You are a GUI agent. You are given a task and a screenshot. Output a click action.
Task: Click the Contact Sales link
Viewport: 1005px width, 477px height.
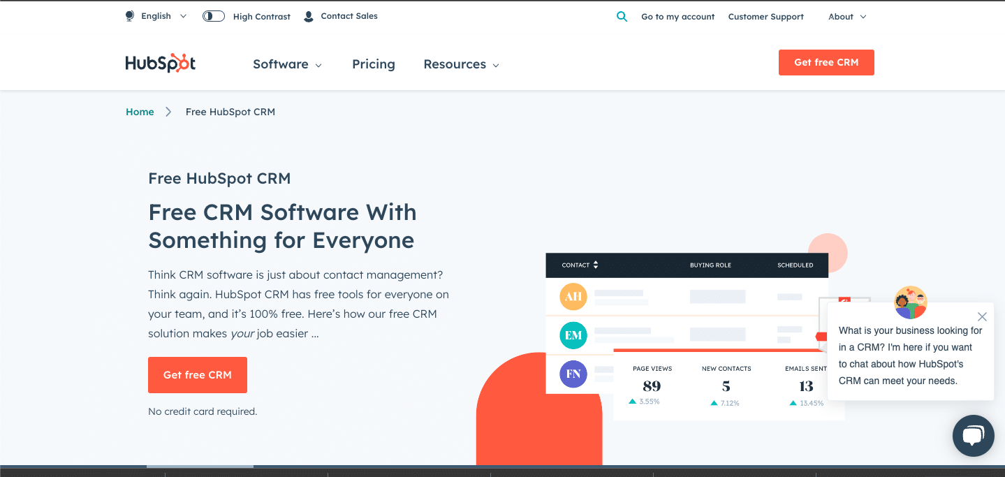pos(349,16)
